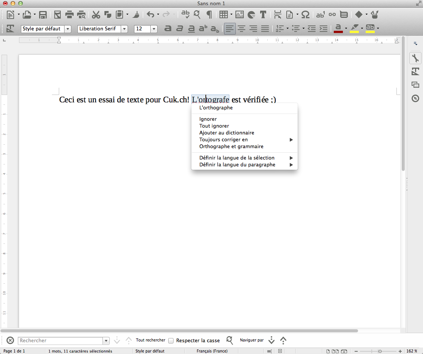Open font color dropdown arrow

pyautogui.click(x=346, y=28)
